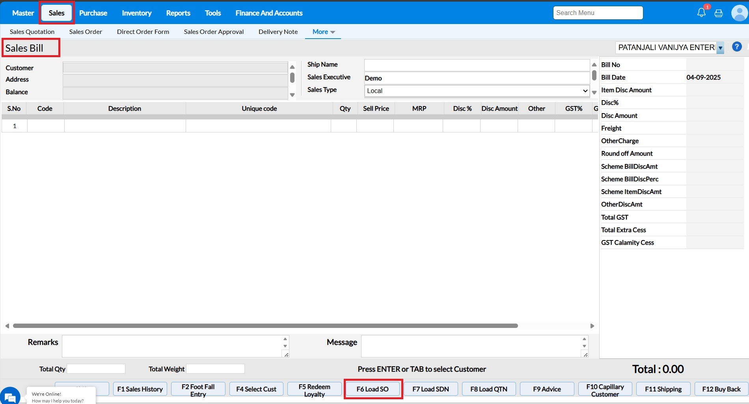
Task: Open the Sales Type dropdown
Action: (477, 91)
